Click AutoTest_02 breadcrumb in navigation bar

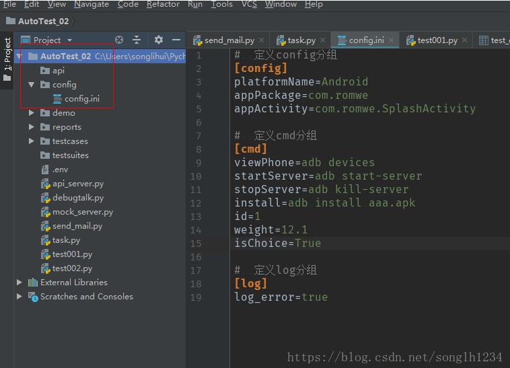(x=43, y=21)
